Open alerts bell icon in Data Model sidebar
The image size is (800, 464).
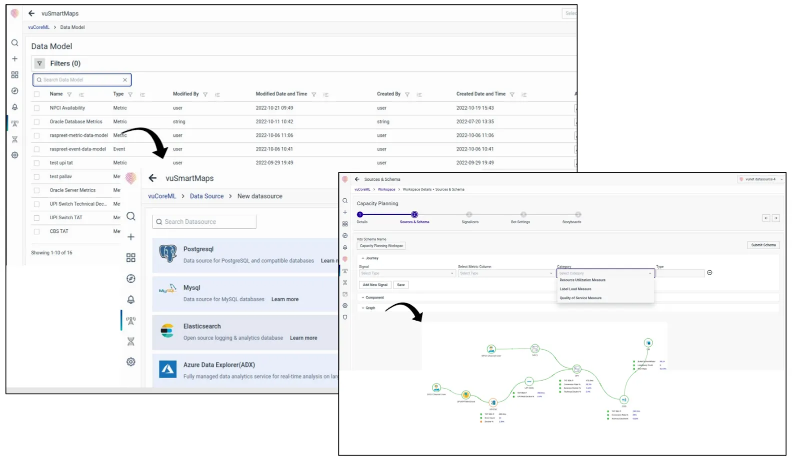(x=14, y=107)
